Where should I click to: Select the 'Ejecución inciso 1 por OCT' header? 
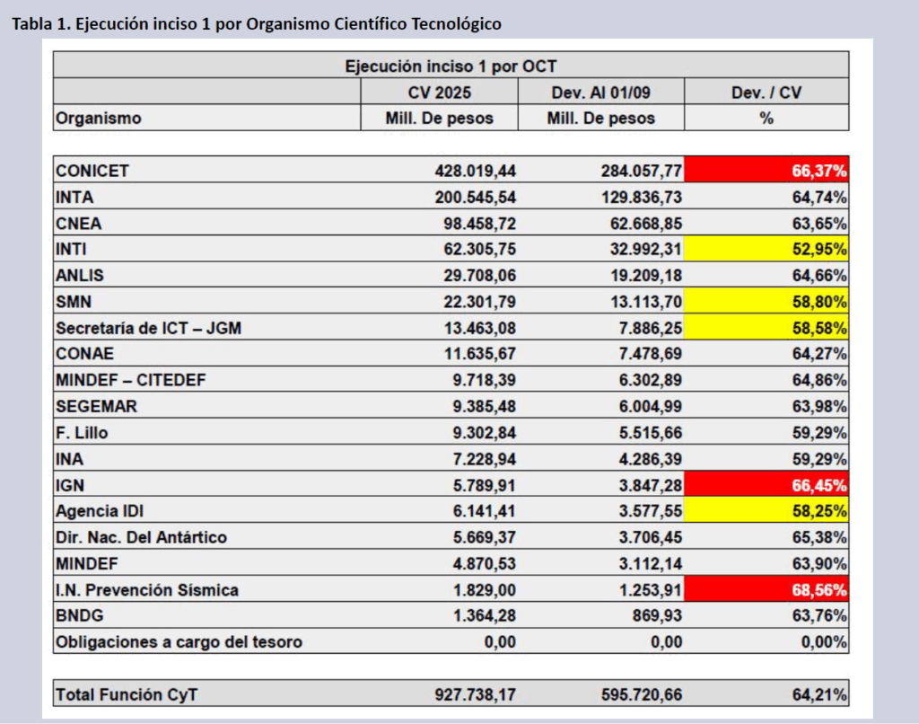(451, 66)
